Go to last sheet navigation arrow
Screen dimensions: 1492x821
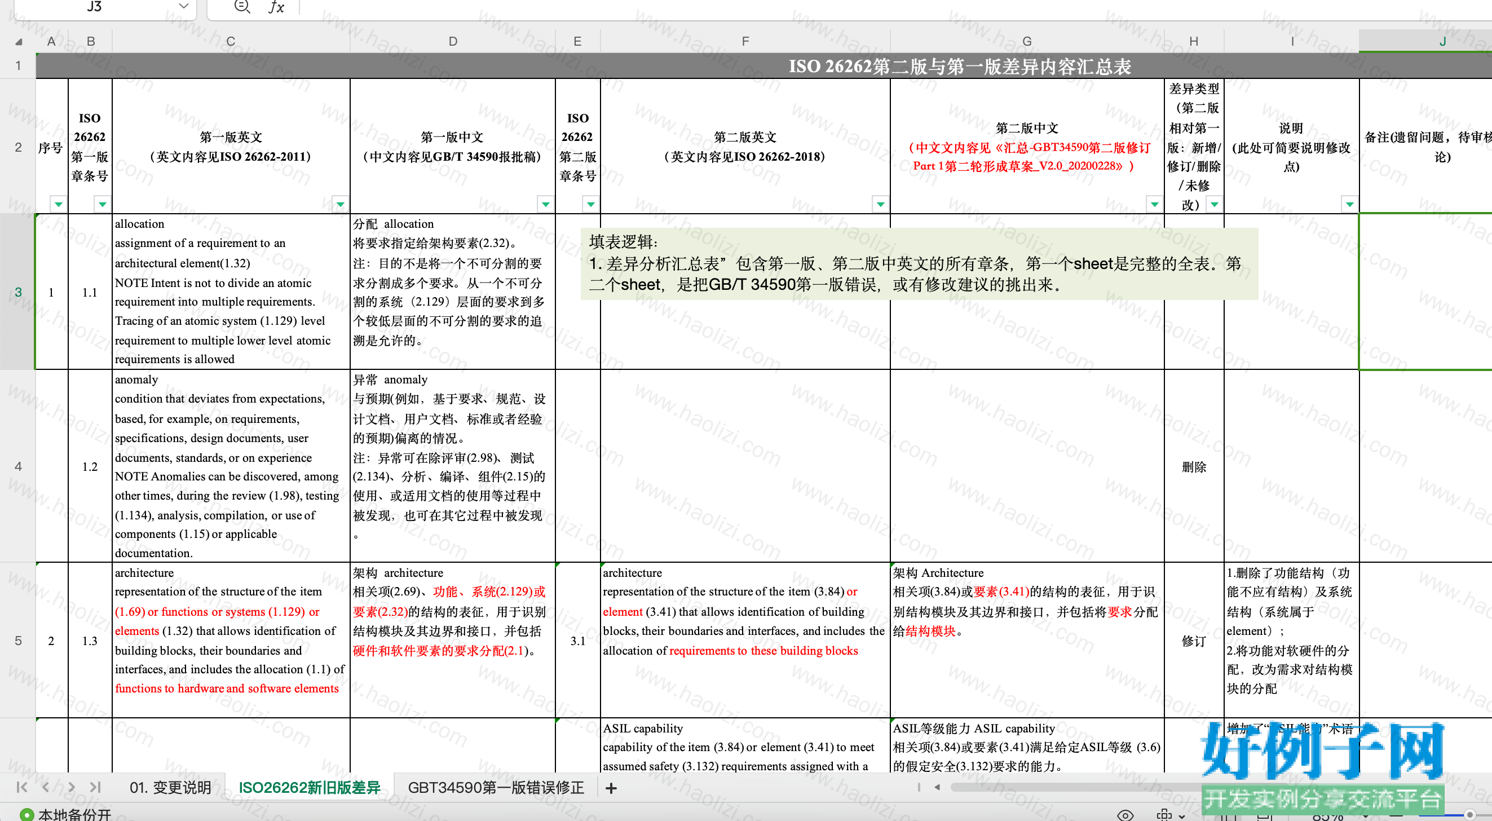[x=95, y=787]
